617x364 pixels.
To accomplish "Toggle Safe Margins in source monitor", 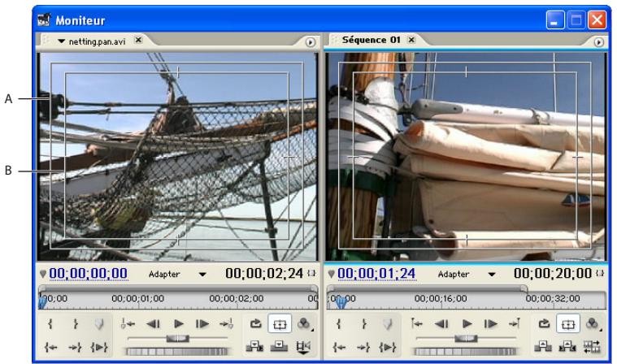I will tap(280, 324).
